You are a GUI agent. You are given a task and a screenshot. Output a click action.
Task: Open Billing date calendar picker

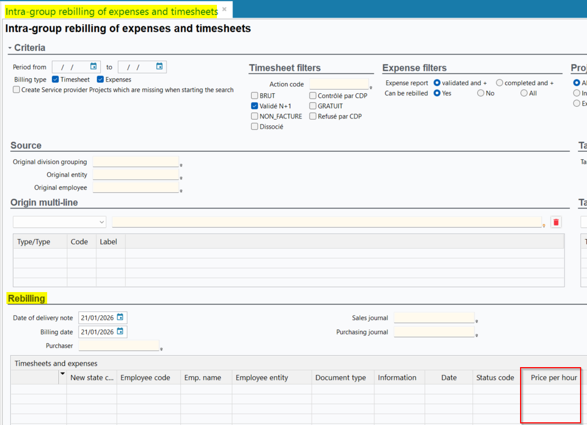[x=120, y=331]
